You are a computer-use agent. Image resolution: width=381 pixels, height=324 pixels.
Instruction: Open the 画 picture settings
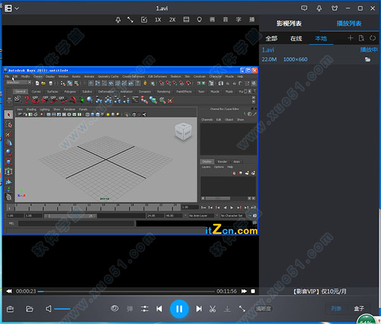click(x=212, y=20)
